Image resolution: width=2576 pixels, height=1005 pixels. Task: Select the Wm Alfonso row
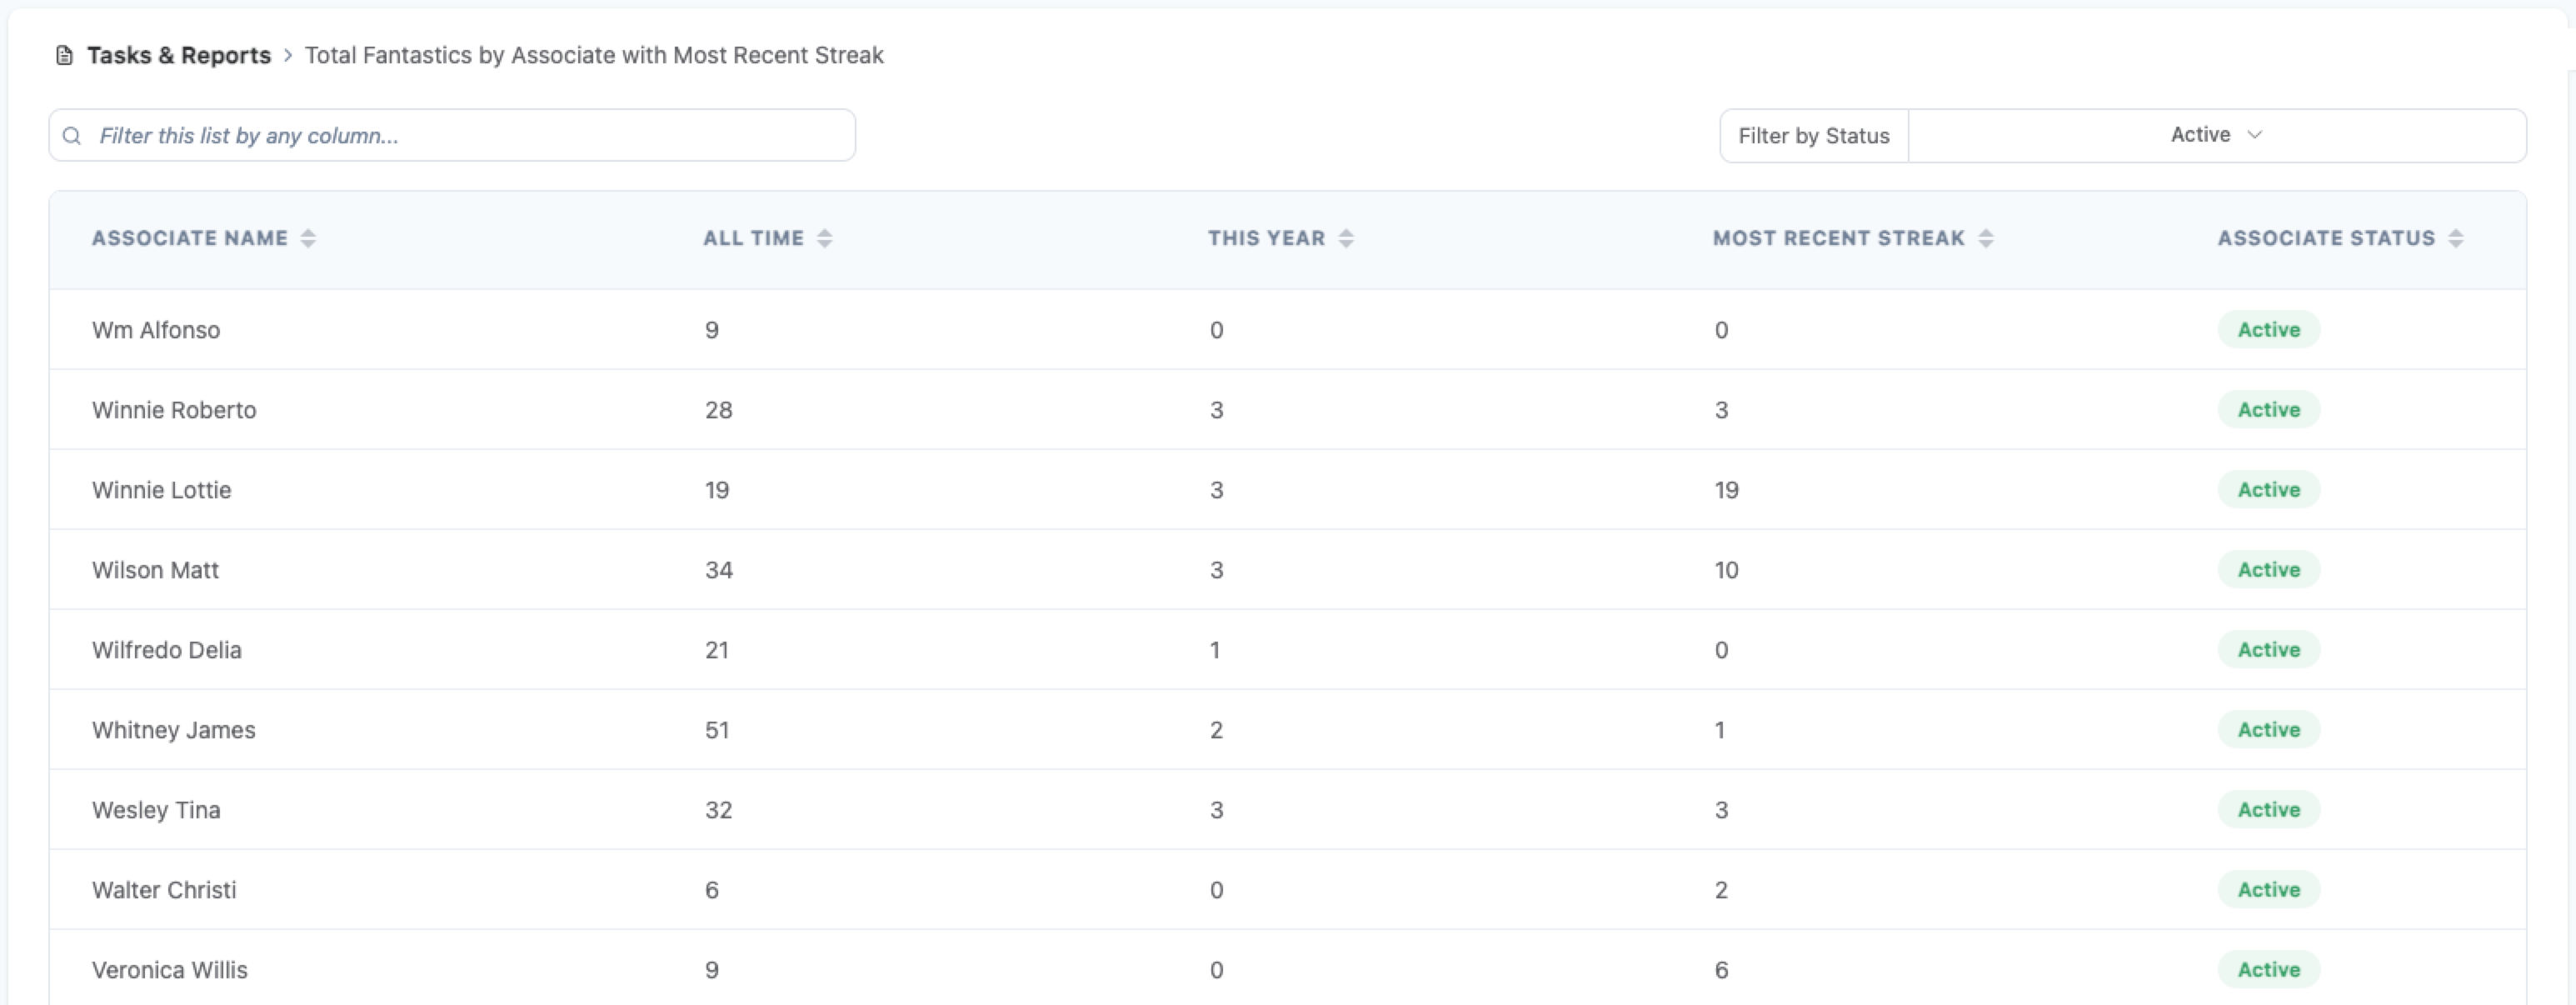point(156,330)
